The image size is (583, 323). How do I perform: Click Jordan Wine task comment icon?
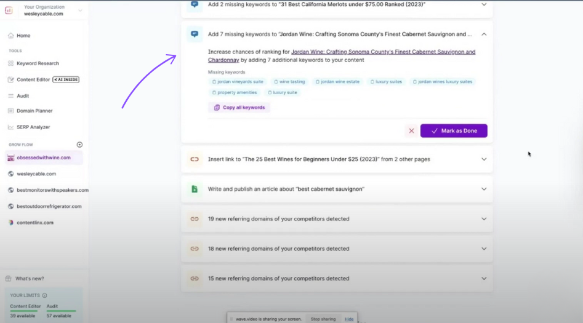click(x=195, y=34)
